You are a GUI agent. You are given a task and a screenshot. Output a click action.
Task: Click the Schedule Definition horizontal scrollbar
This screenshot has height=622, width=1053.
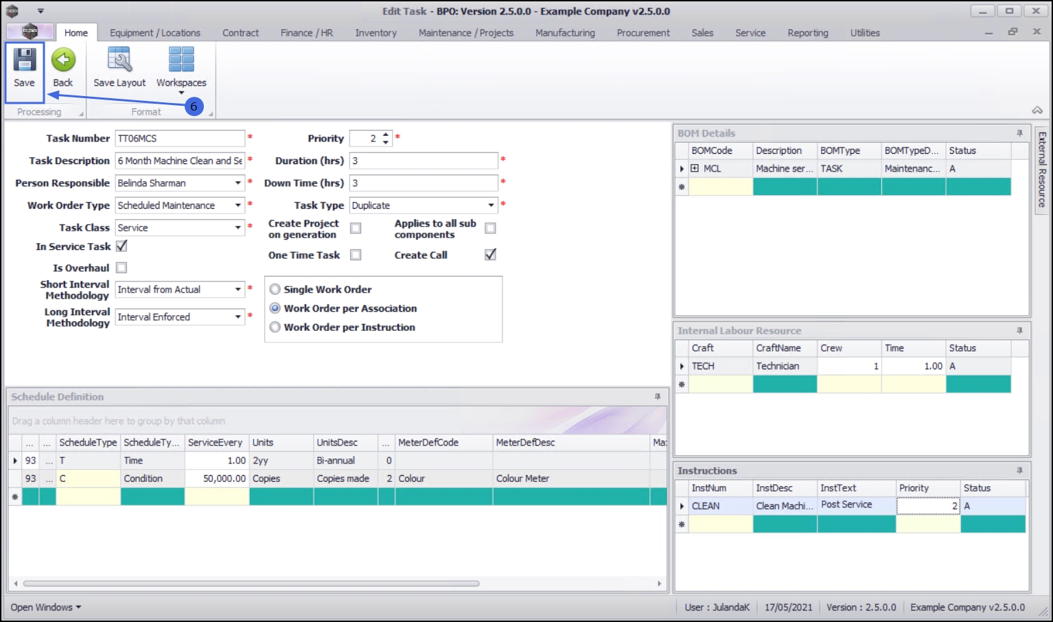click(251, 584)
